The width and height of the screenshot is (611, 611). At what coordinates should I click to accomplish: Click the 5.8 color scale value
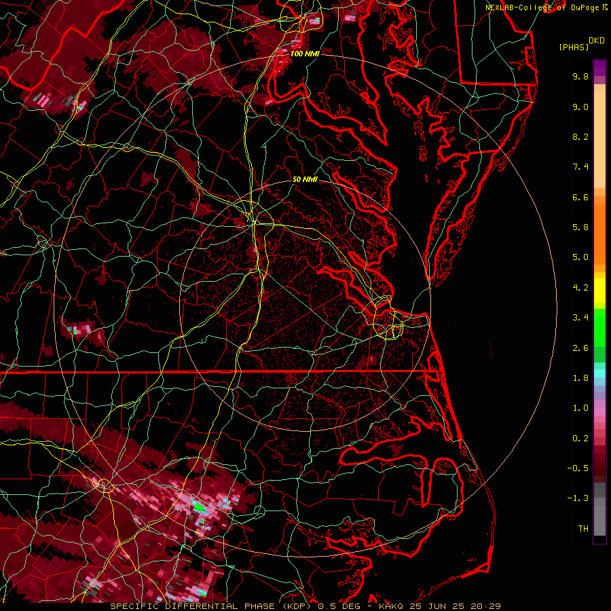pos(580,227)
